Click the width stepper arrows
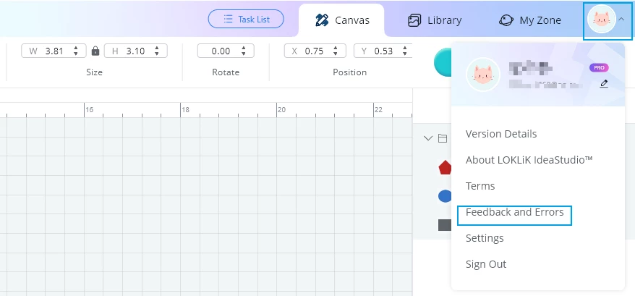 point(76,51)
